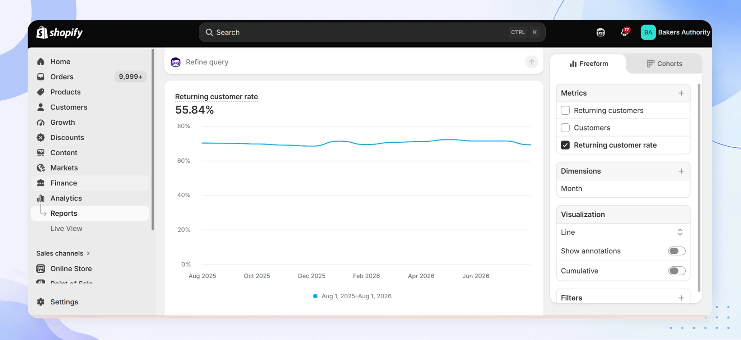Click the Shopify logo
Screen dimensions: 741x340
click(x=59, y=32)
